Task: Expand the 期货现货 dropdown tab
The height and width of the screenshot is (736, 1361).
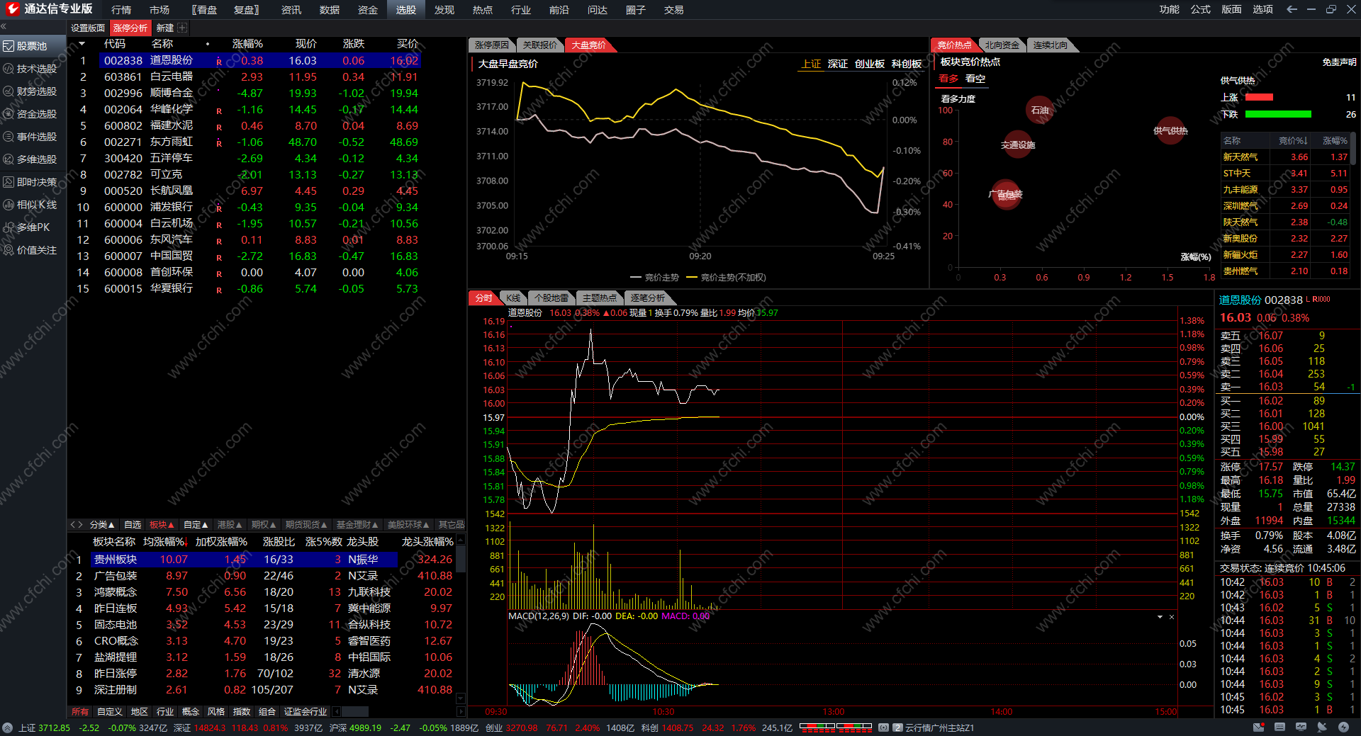Action: point(306,525)
